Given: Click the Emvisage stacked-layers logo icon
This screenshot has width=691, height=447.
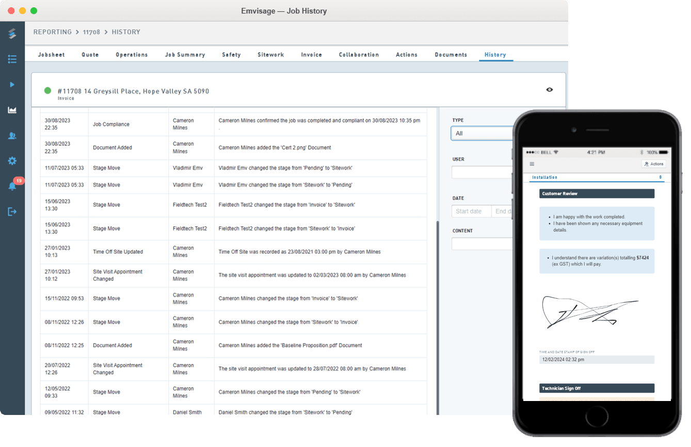Looking at the screenshot, I should point(12,34).
